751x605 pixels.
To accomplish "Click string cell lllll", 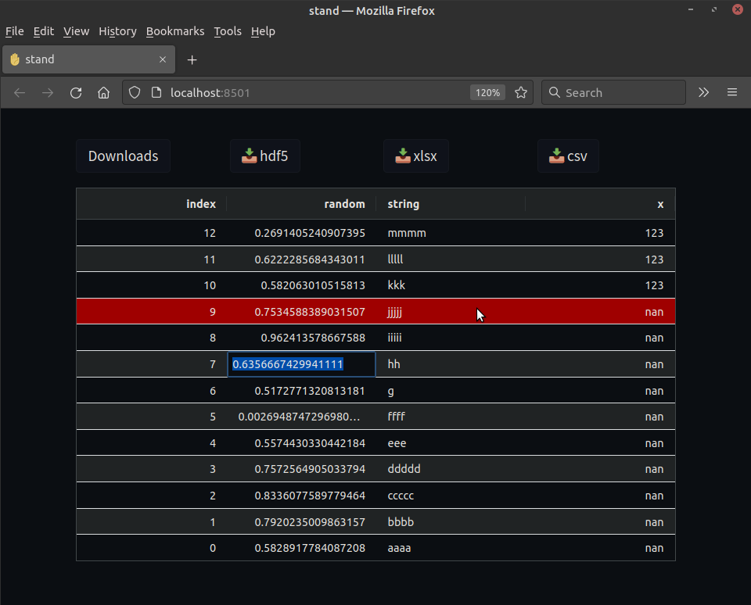I will [451, 260].
